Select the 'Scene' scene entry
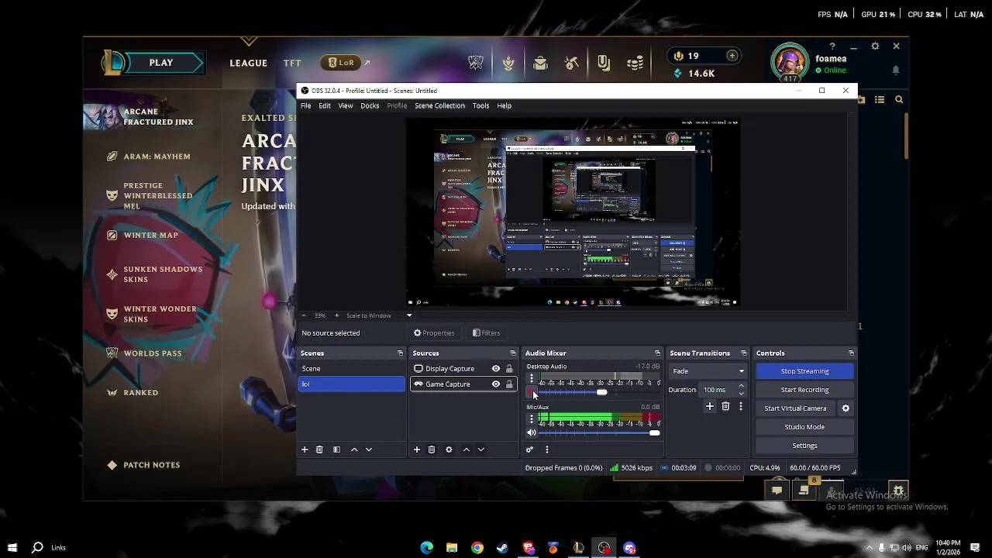Image resolution: width=992 pixels, height=558 pixels. click(353, 369)
